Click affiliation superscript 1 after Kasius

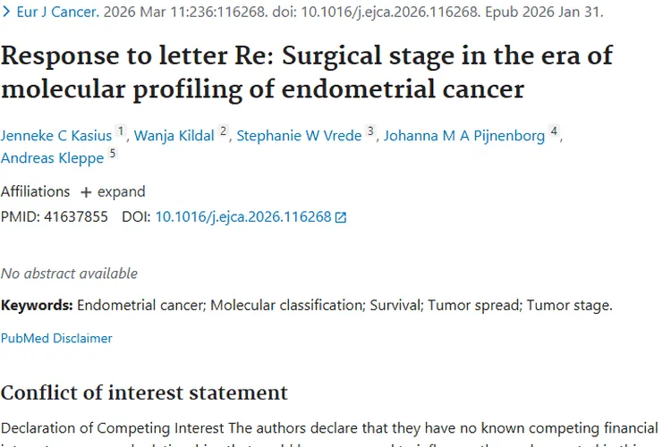[122, 132]
